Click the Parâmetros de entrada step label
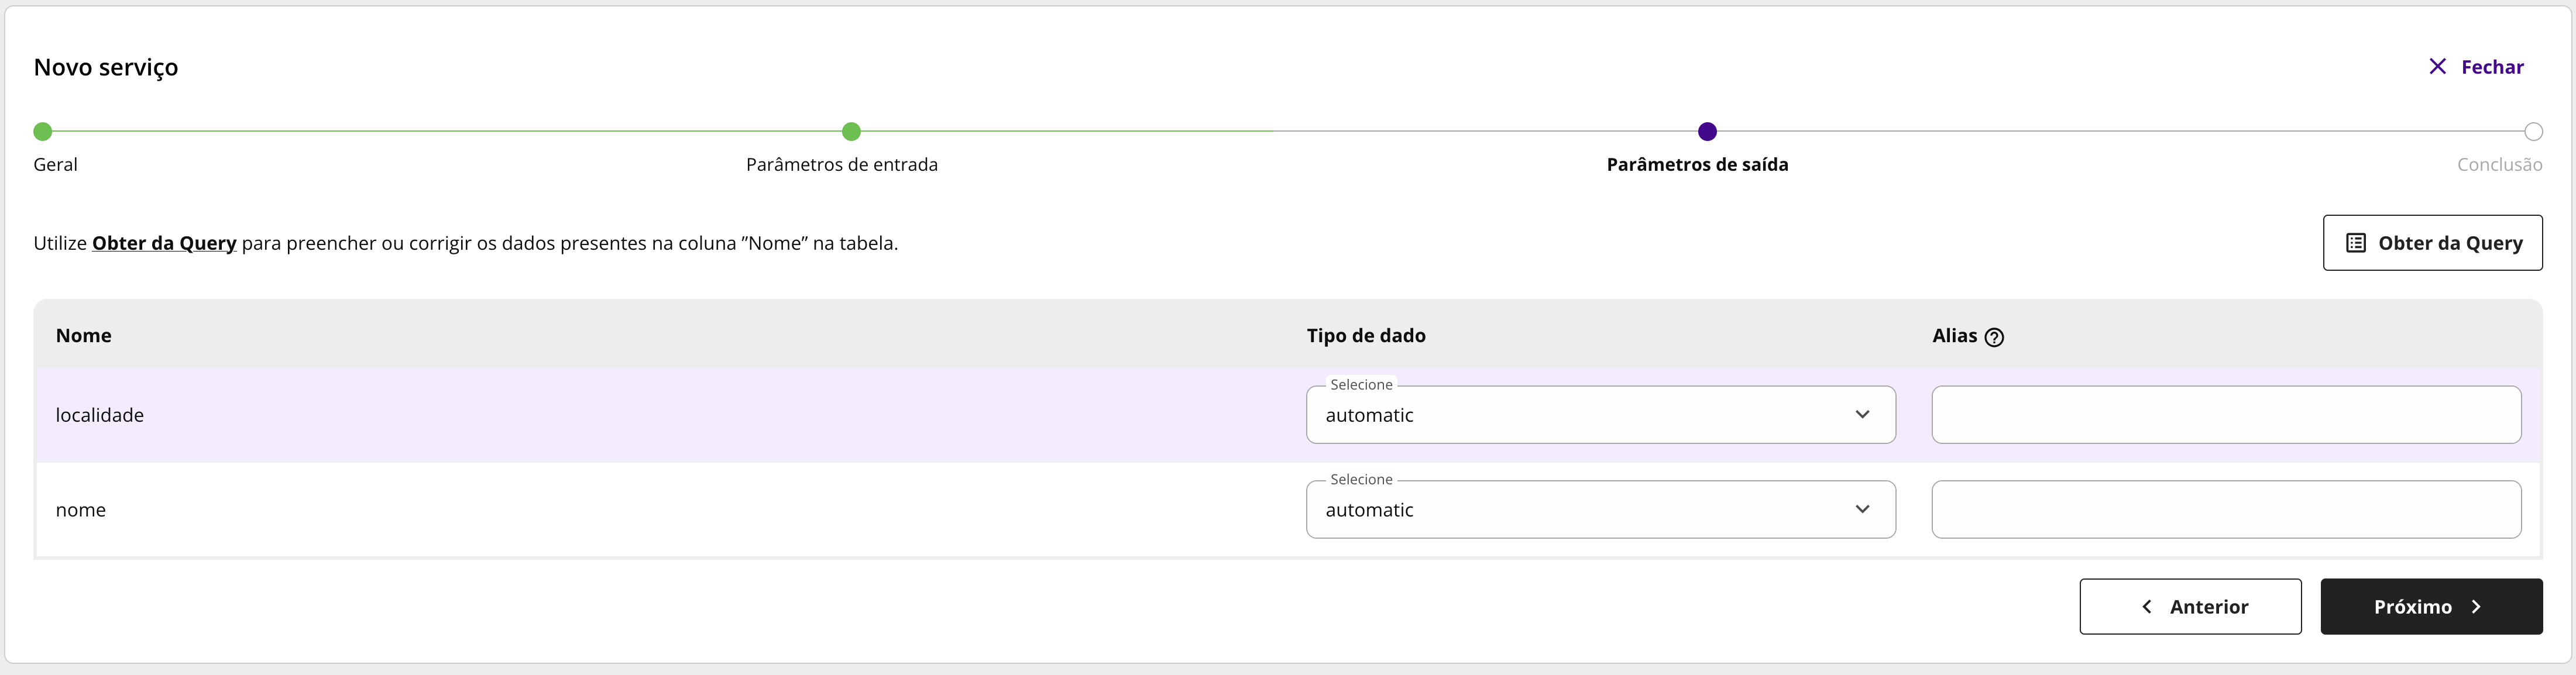Viewport: 2576px width, 675px height. [841, 165]
